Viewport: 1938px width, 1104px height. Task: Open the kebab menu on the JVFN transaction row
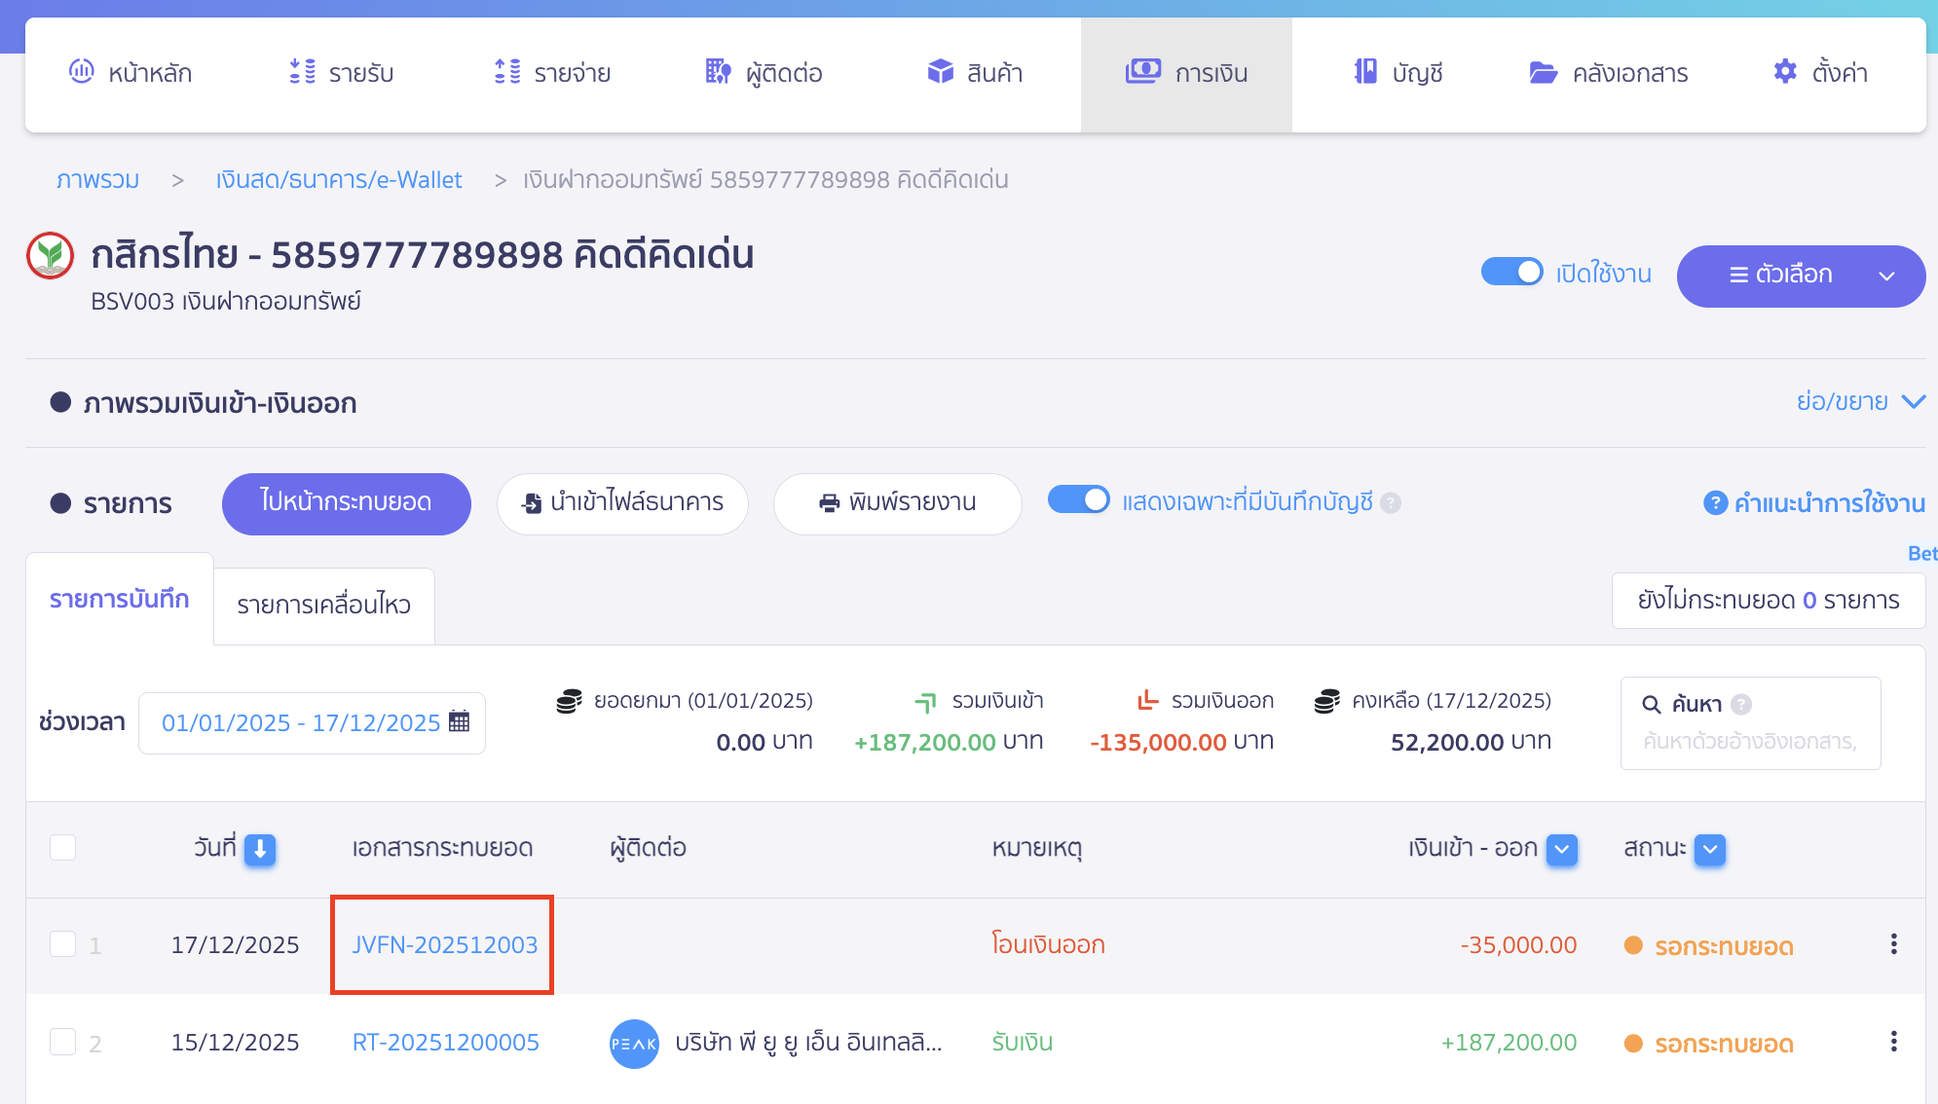(1894, 943)
